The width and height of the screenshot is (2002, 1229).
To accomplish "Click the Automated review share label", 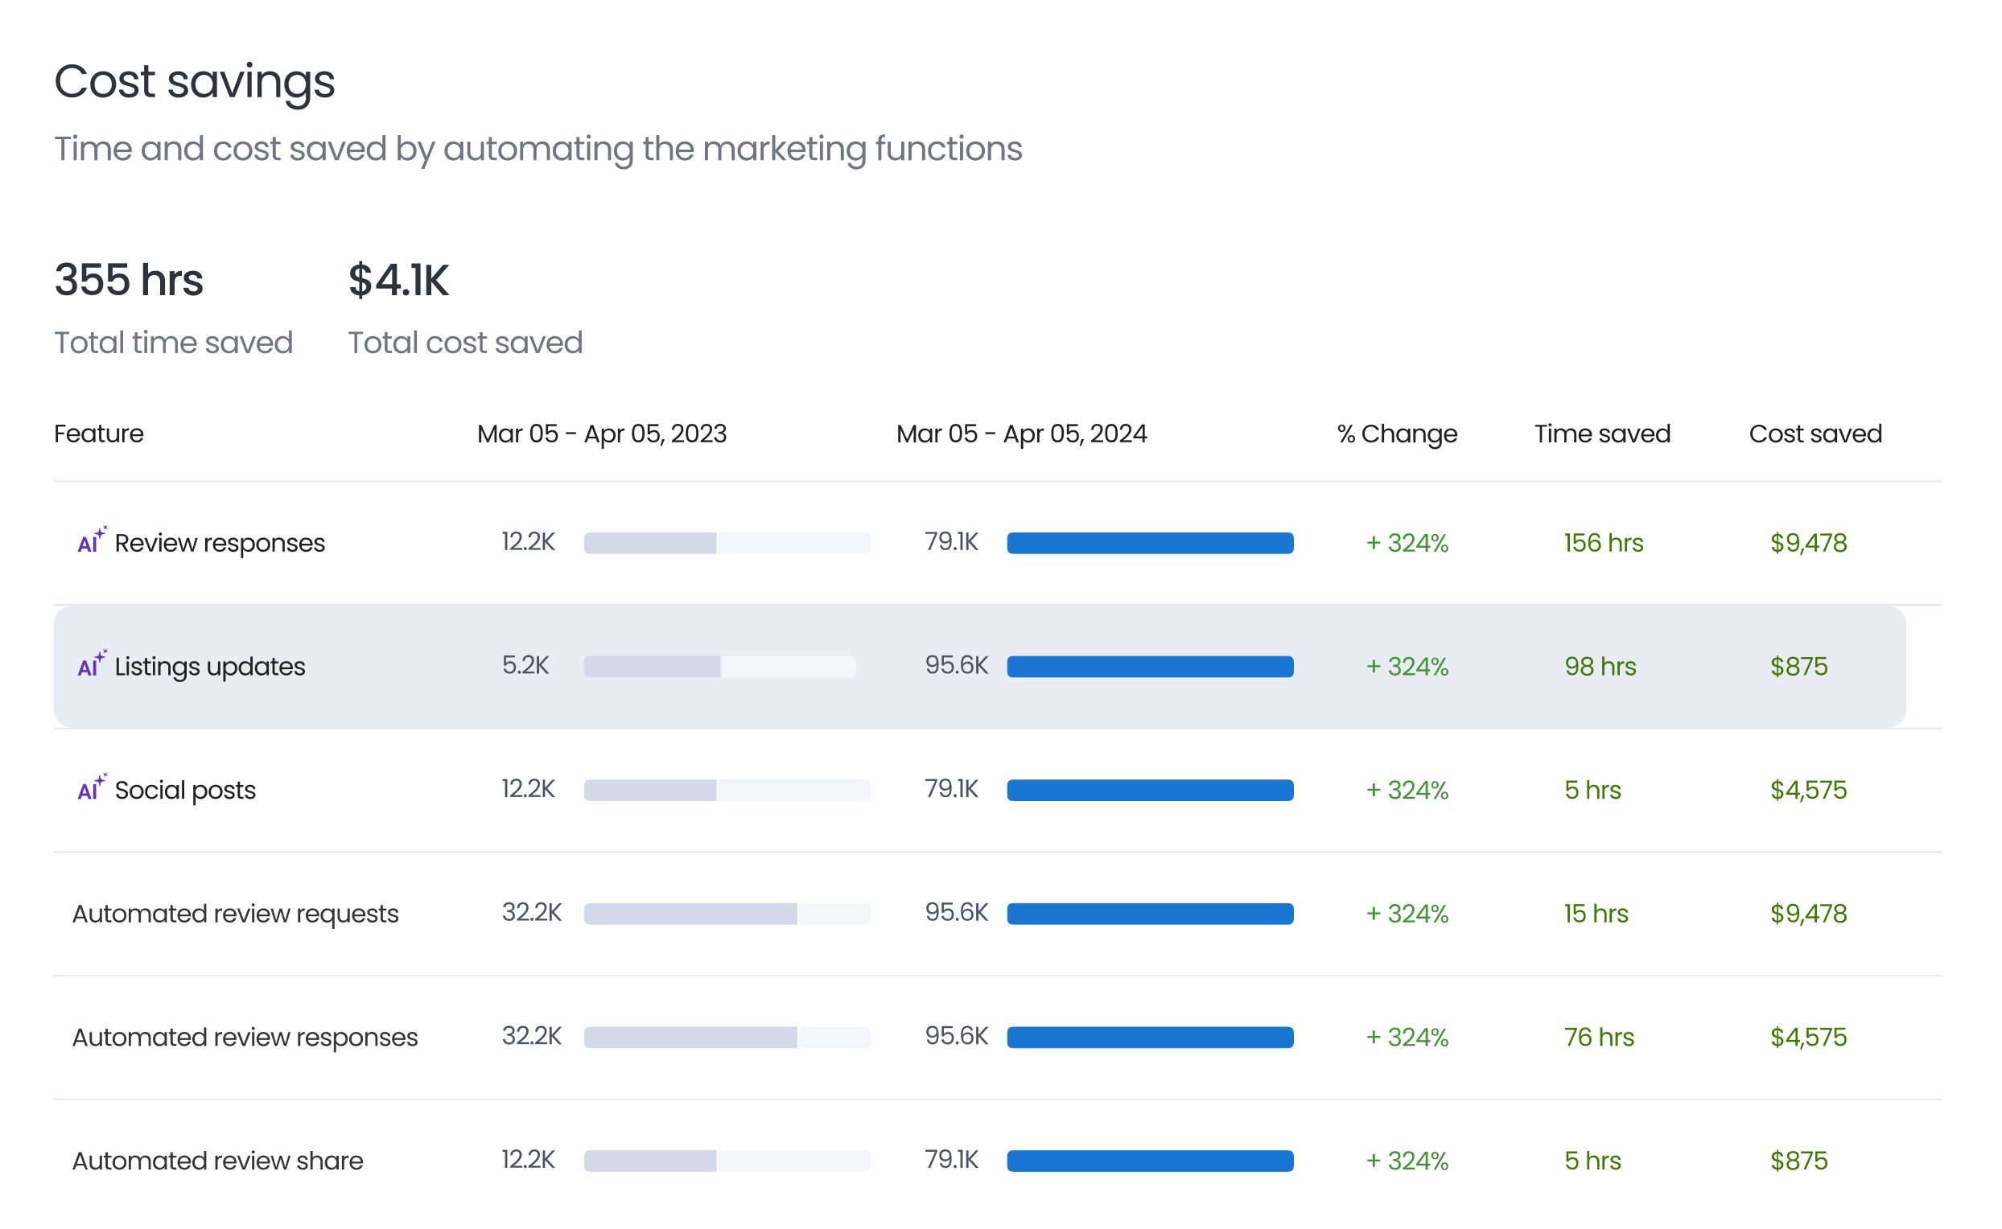I will [217, 1161].
